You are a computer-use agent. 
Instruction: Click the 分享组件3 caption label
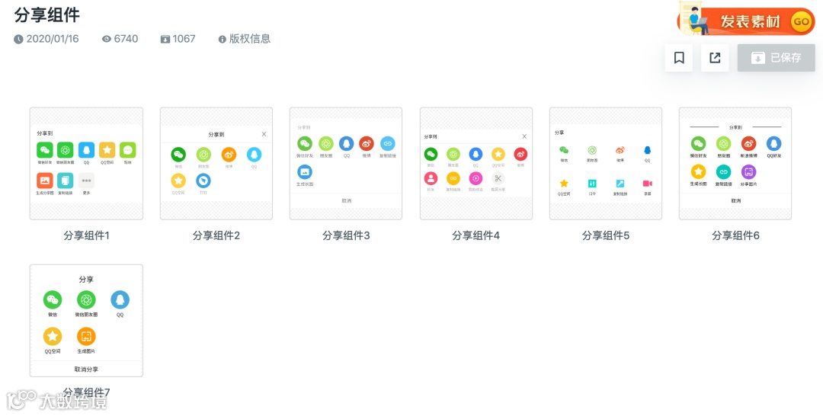point(346,235)
